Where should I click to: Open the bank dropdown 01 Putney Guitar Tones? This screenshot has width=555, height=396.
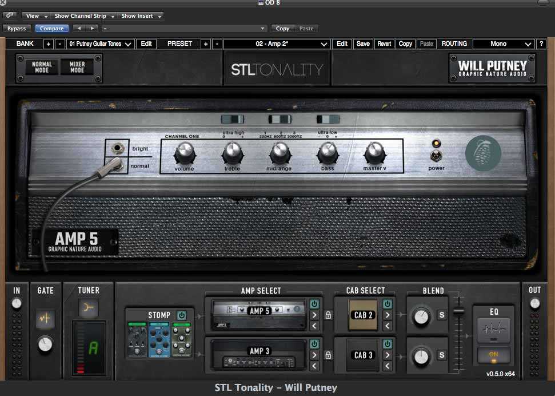click(100, 44)
